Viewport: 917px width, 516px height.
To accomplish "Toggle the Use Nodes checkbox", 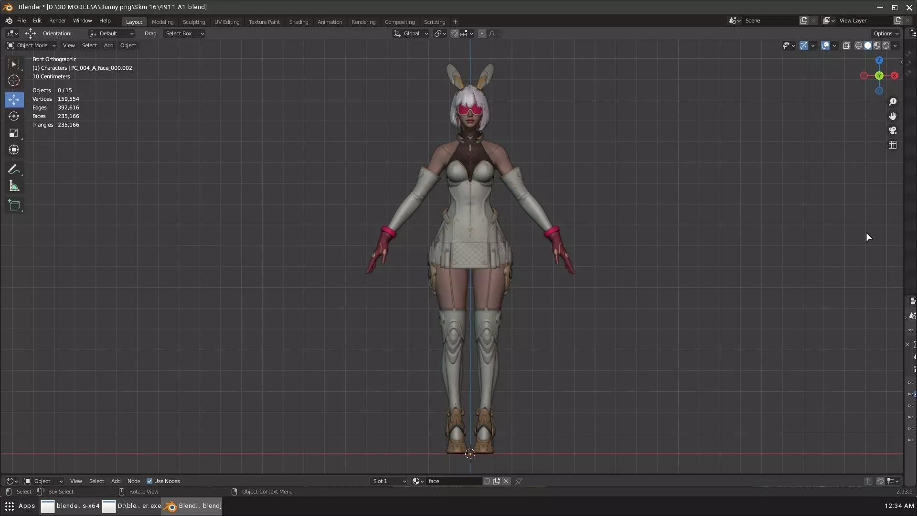I will click(x=149, y=481).
